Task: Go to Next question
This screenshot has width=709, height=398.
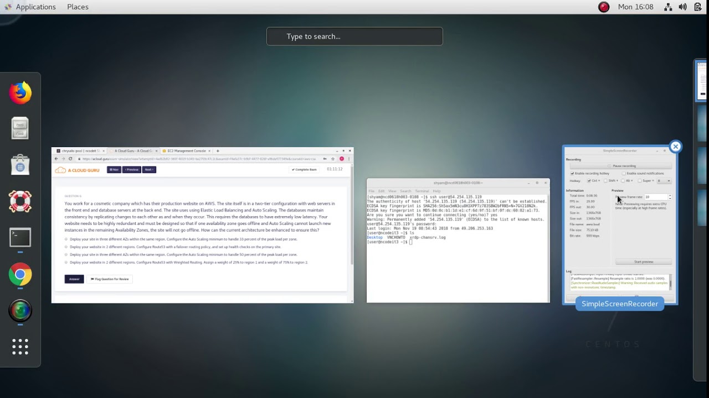Action: [149, 170]
